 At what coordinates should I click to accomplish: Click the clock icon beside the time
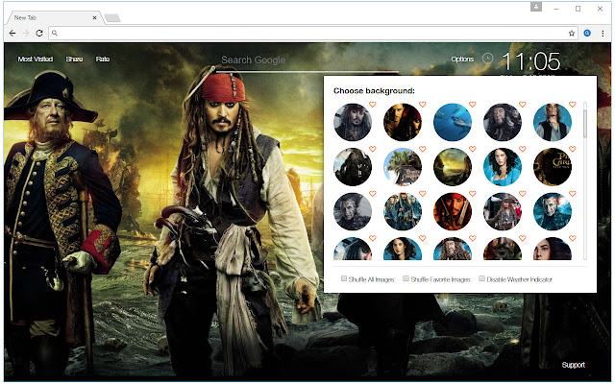pyautogui.click(x=487, y=59)
